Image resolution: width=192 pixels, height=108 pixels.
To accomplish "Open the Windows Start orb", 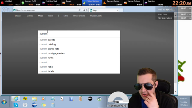I will [4, 102].
